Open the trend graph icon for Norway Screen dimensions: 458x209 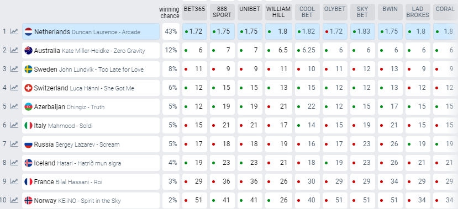click(14, 200)
